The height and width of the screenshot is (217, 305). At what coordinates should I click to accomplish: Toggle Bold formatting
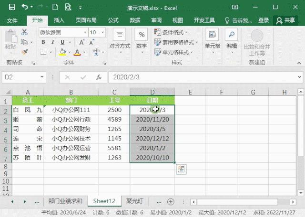pyautogui.click(x=43, y=42)
